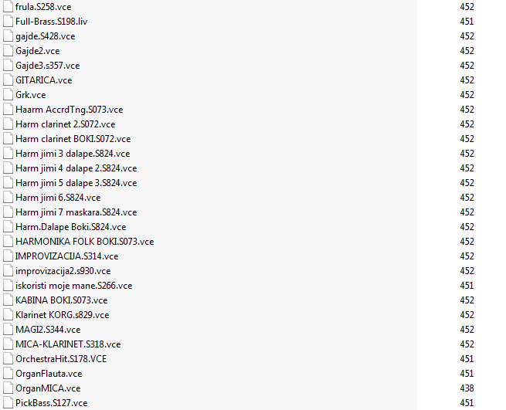Select the GITARICA.vce file icon
506x410 pixels.
pyautogui.click(x=8, y=80)
